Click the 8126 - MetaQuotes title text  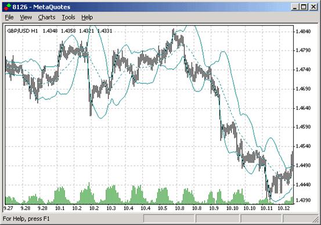(x=41, y=7)
